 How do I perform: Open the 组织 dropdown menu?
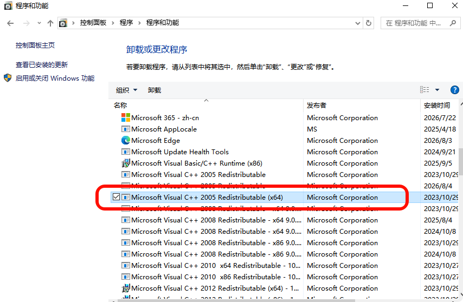(x=126, y=90)
